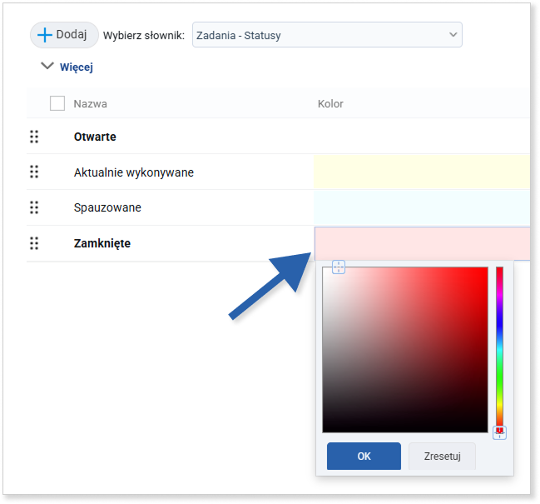Viewport: 540px width, 504px height.
Task: Confirm the color with OK
Action: coord(364,456)
